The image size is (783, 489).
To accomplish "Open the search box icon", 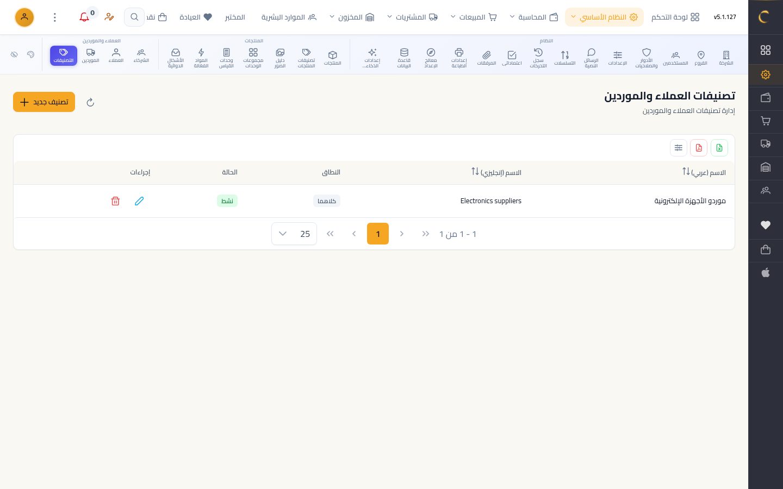I will click(134, 17).
